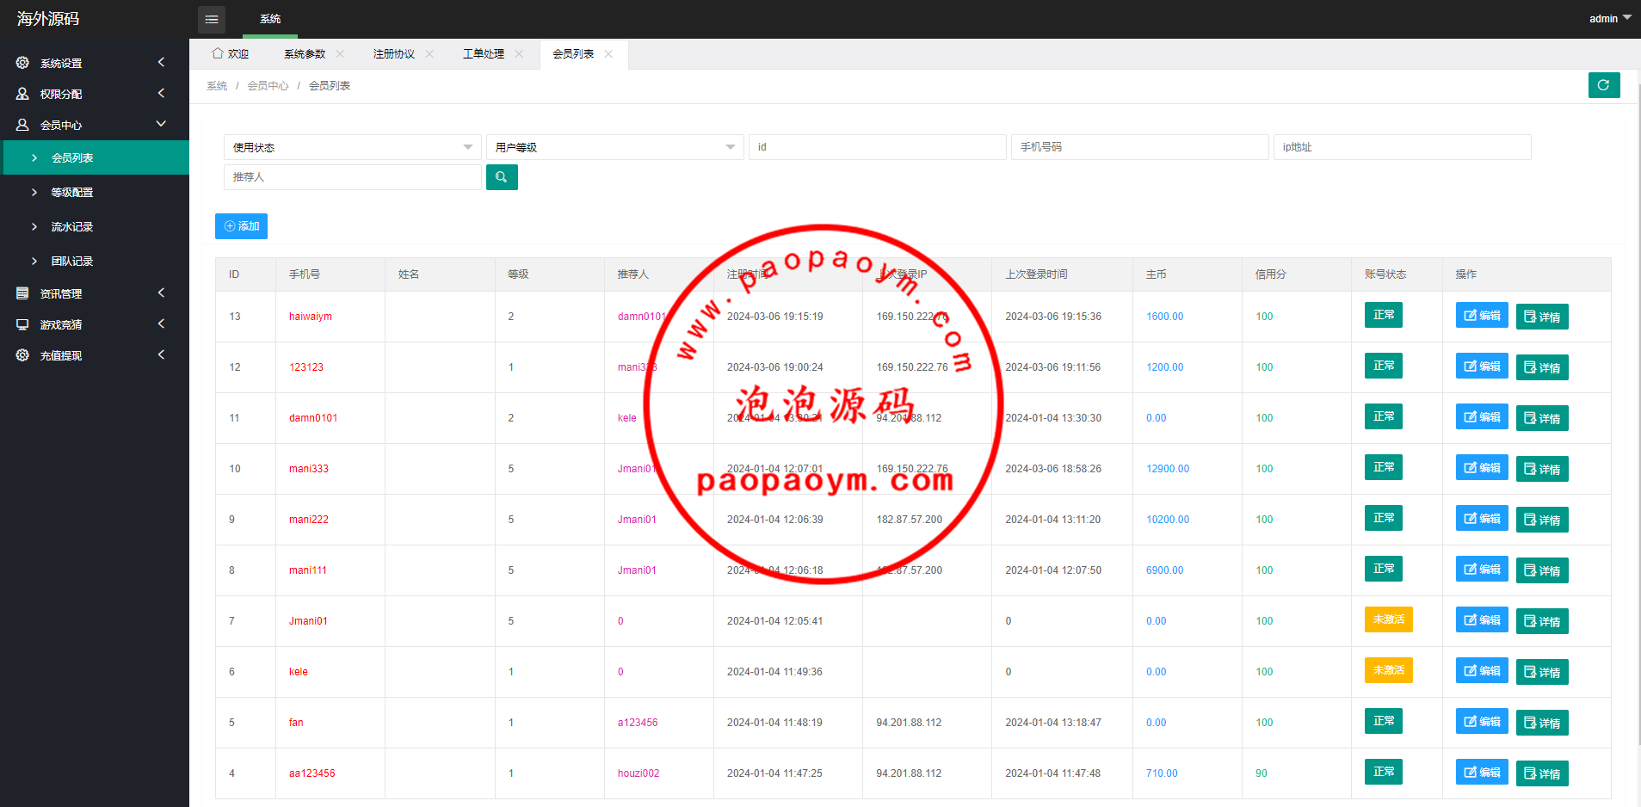Expand the 充值提现 sidebar menu
The height and width of the screenshot is (807, 1641).
[161, 355]
